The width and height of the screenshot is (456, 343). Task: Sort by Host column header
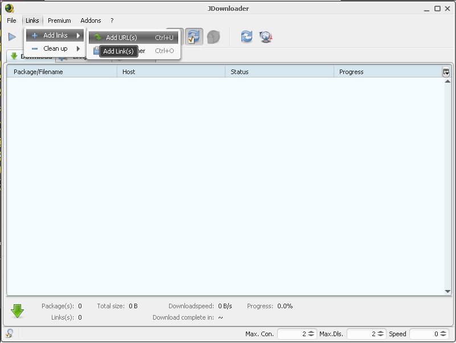coord(171,72)
